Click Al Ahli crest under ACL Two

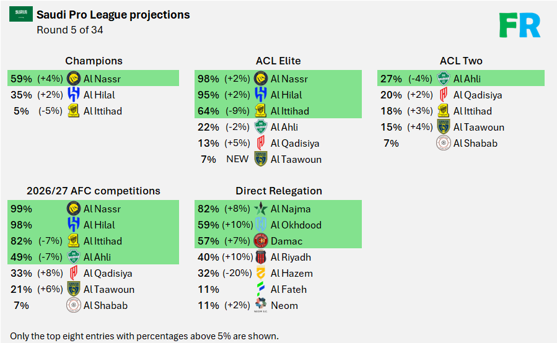[x=443, y=79]
